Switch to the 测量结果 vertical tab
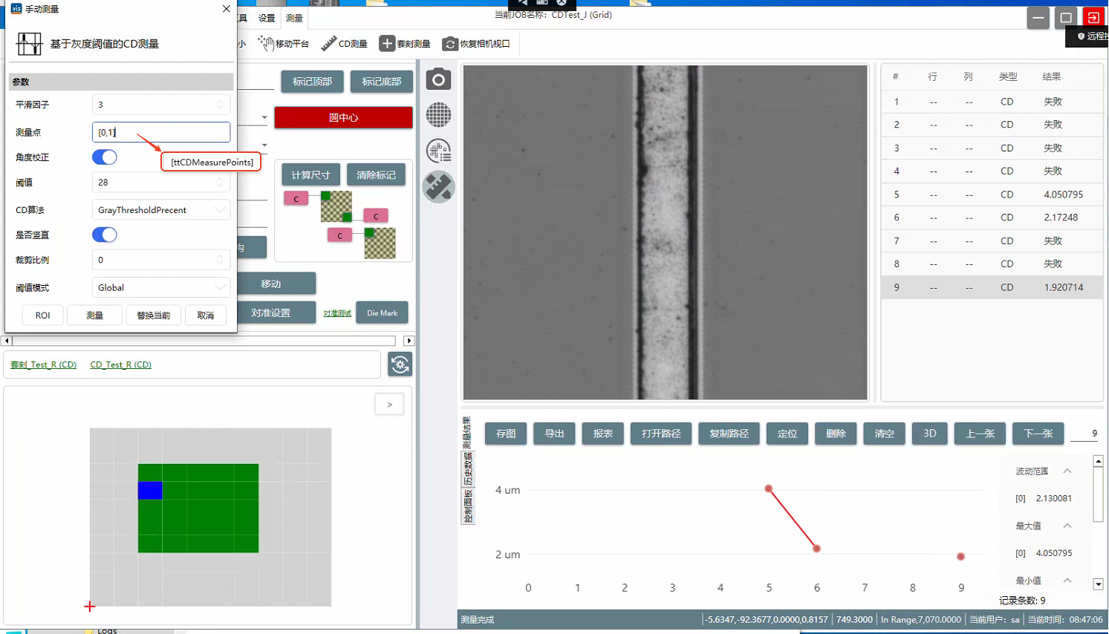The width and height of the screenshot is (1109, 634). pyautogui.click(x=467, y=433)
